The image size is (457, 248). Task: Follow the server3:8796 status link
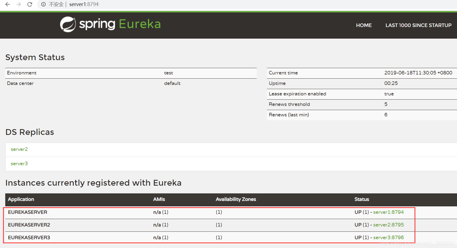point(388,238)
